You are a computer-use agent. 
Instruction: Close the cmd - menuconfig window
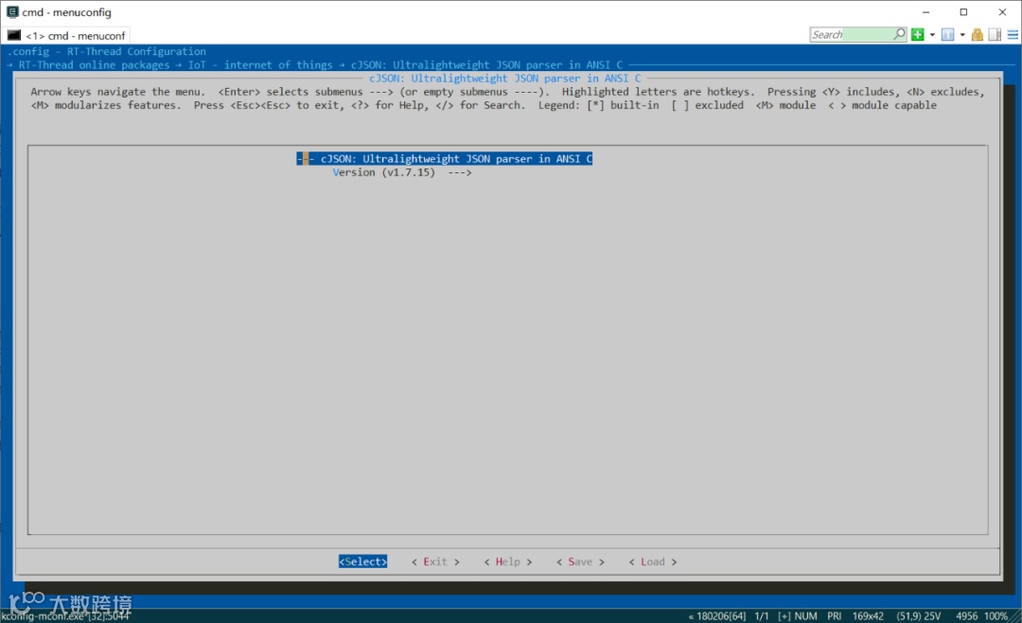coord(1002,11)
